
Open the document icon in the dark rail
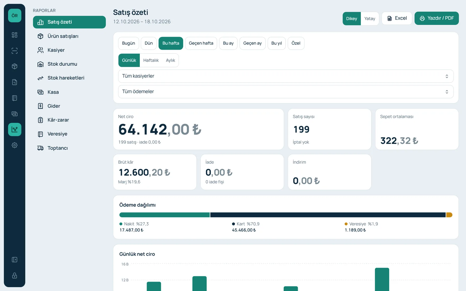15,82
